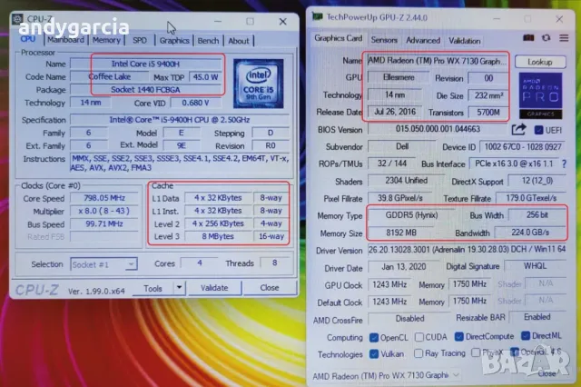Screen dimensions: 581x387
Task: Click the GPU-Z refresh icon
Action: point(546,38)
